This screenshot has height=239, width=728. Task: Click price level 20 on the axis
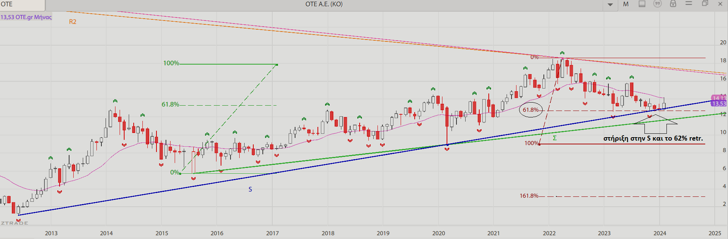(x=723, y=43)
